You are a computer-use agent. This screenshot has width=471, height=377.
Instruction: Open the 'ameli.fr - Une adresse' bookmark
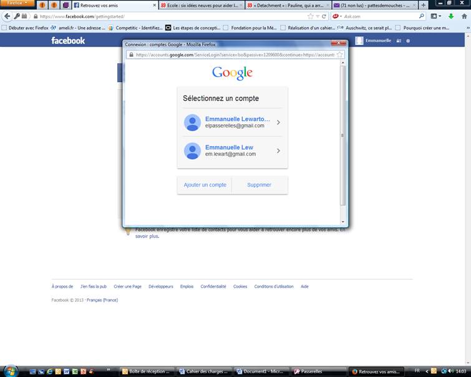[x=78, y=28]
